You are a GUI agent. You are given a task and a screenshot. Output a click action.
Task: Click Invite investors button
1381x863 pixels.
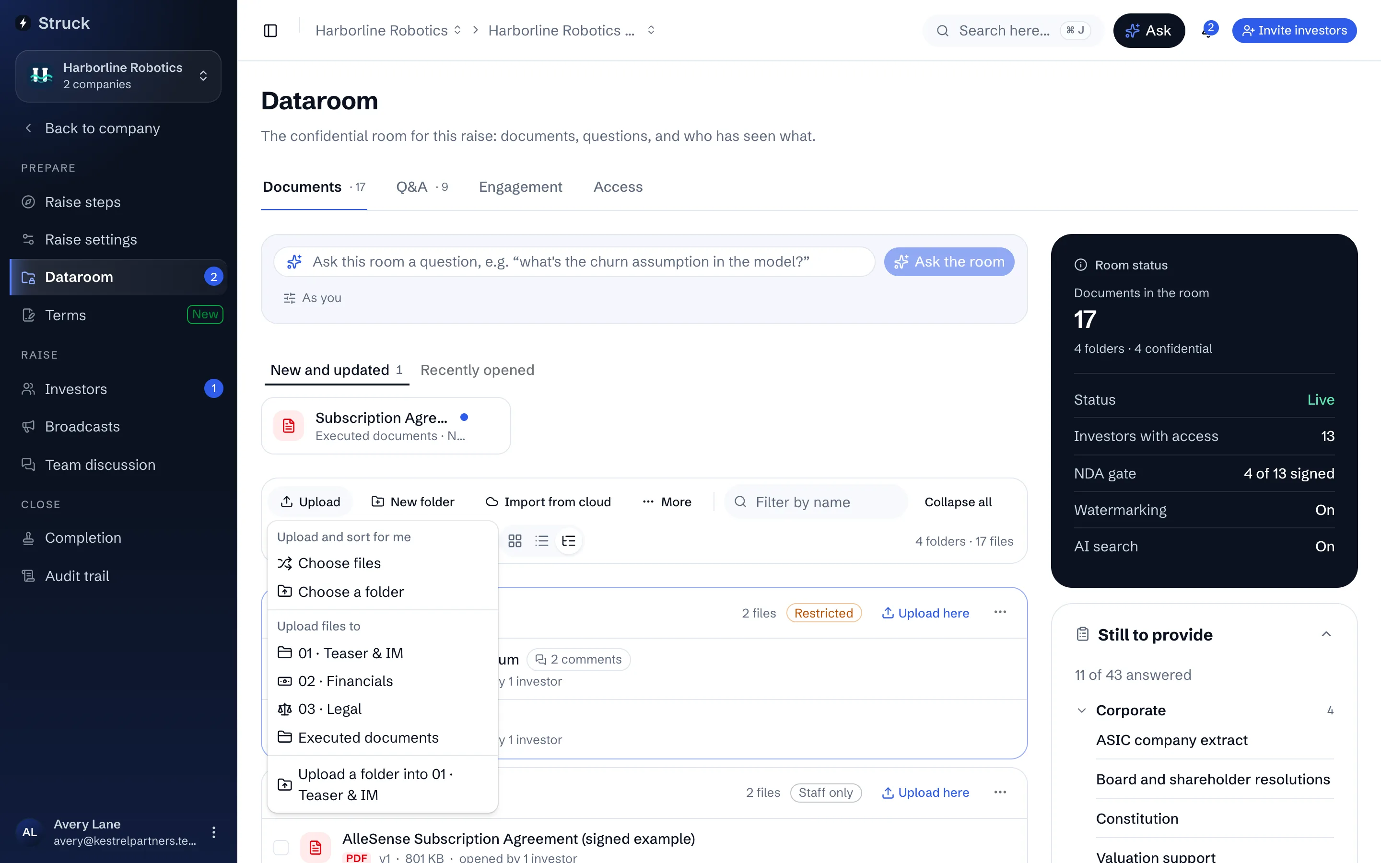1294,31
